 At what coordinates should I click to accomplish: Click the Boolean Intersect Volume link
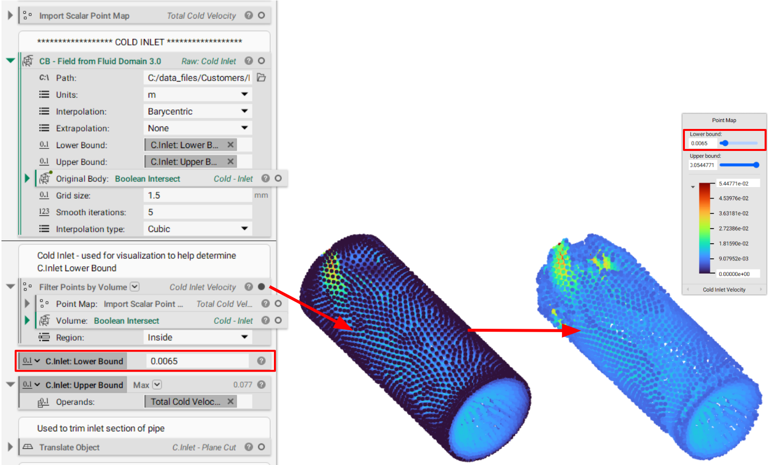127,321
